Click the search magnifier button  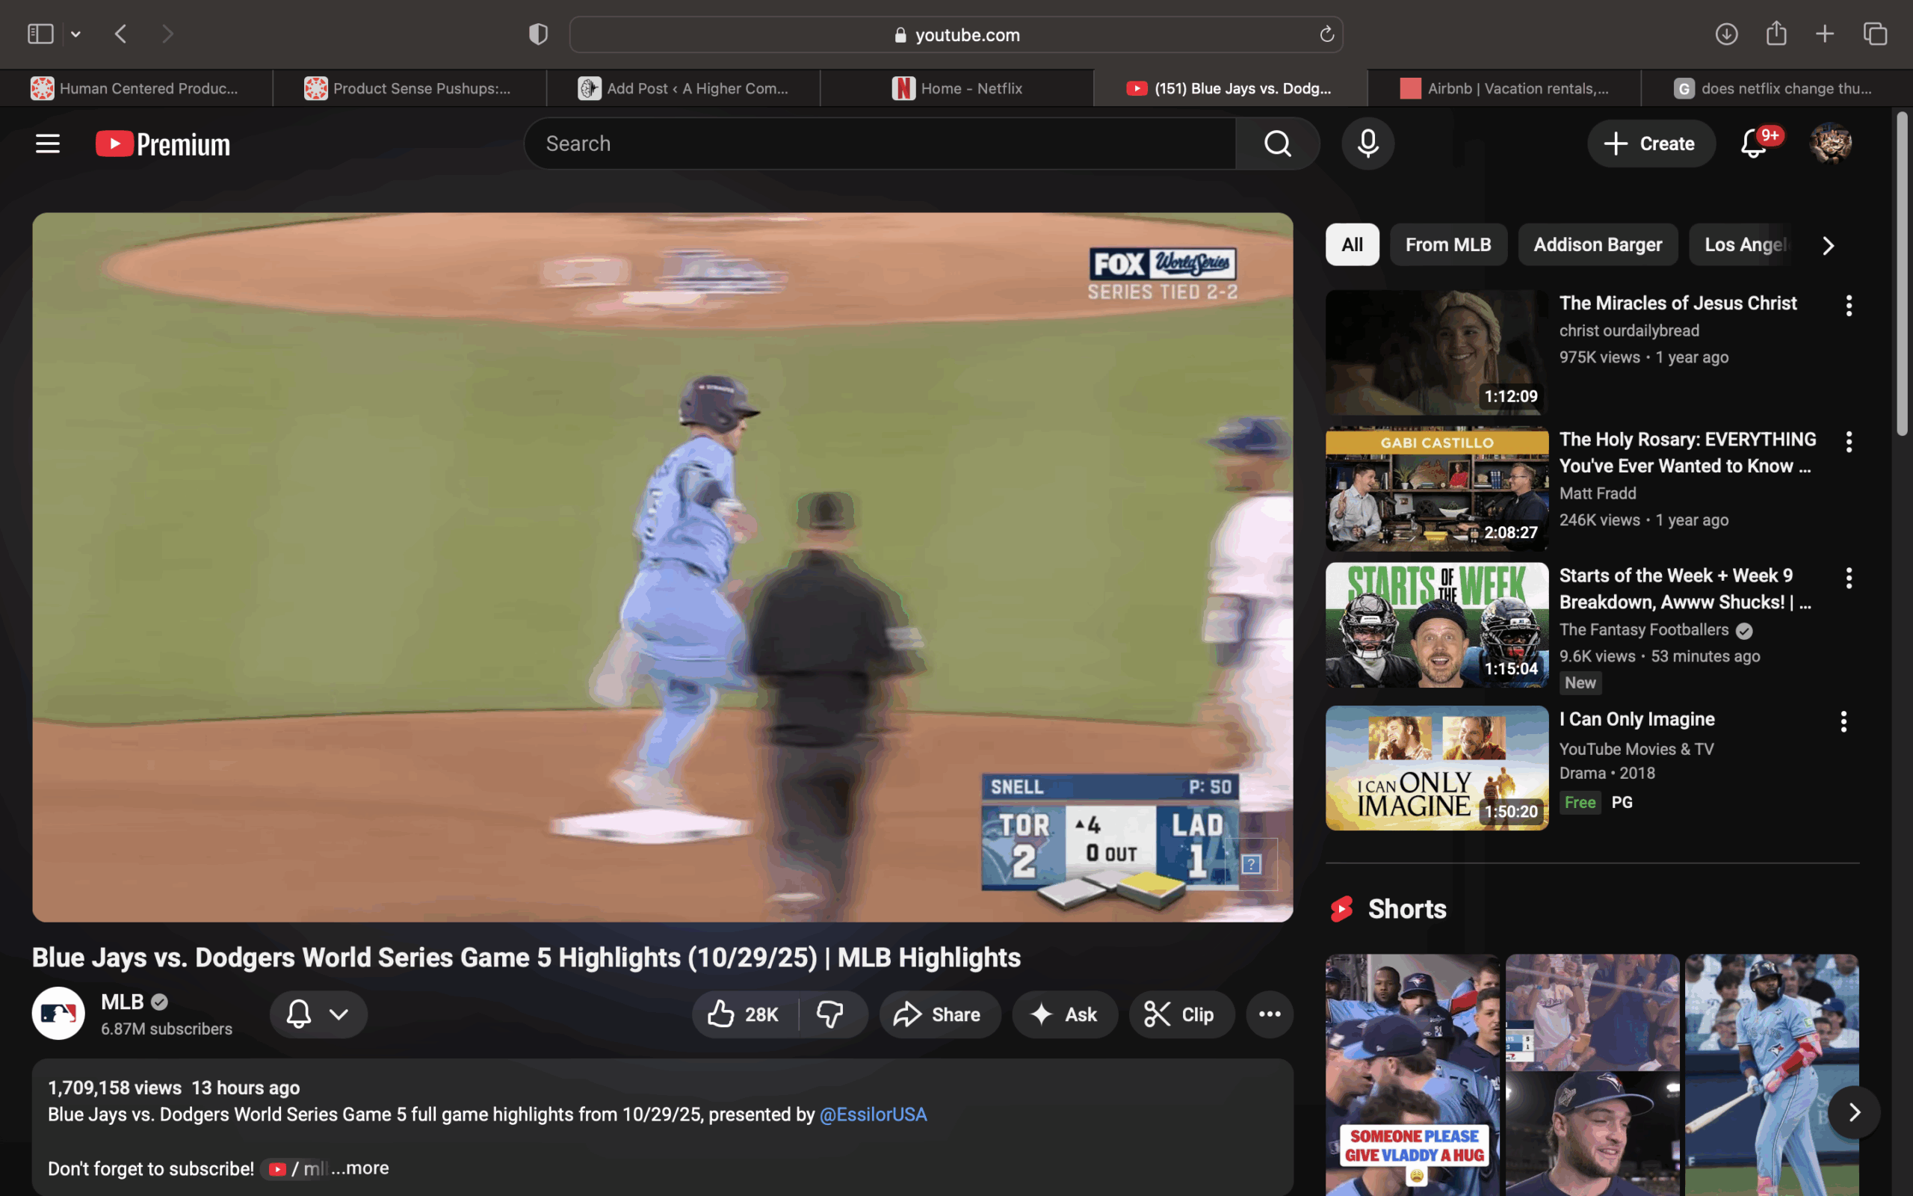tap(1277, 144)
